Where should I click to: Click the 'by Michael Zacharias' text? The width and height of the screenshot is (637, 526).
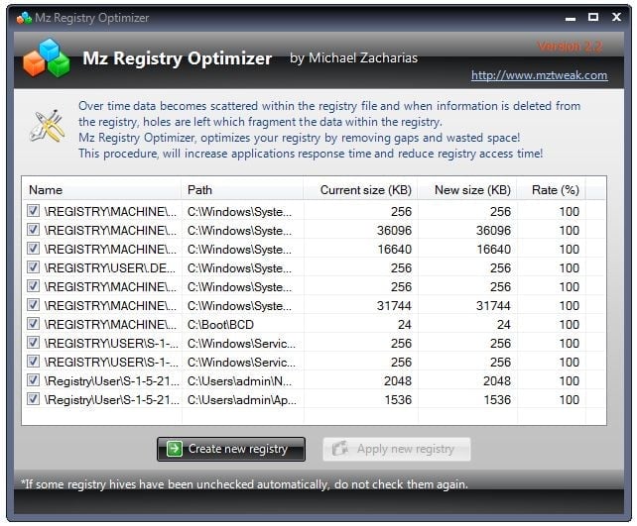tap(353, 58)
